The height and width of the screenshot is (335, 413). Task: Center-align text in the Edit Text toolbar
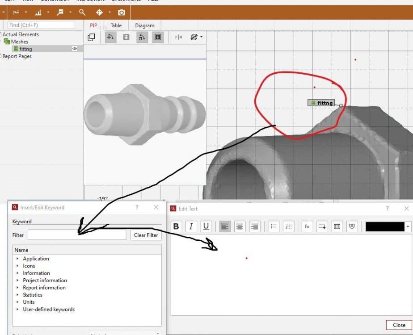tap(240, 226)
